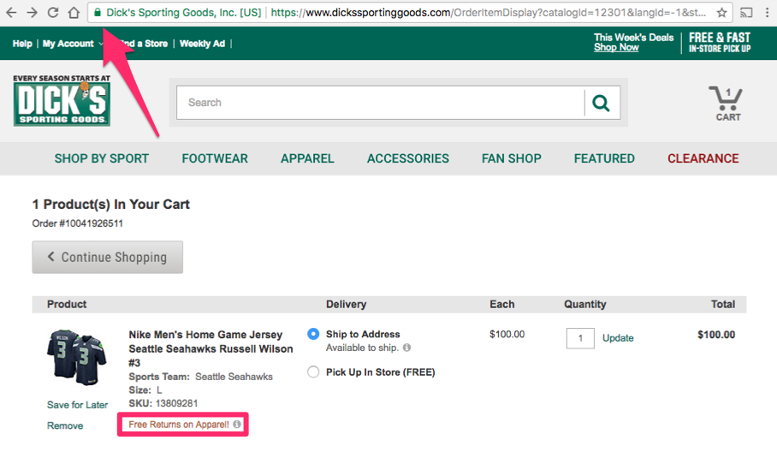
Task: Click the $100.00 total price
Action: (716, 335)
